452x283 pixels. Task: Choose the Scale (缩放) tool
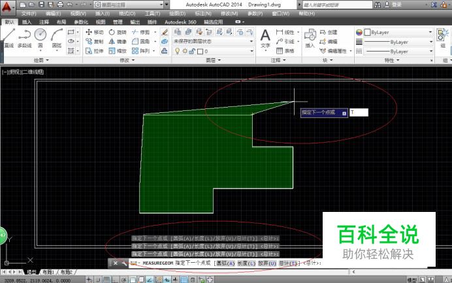click(118, 51)
